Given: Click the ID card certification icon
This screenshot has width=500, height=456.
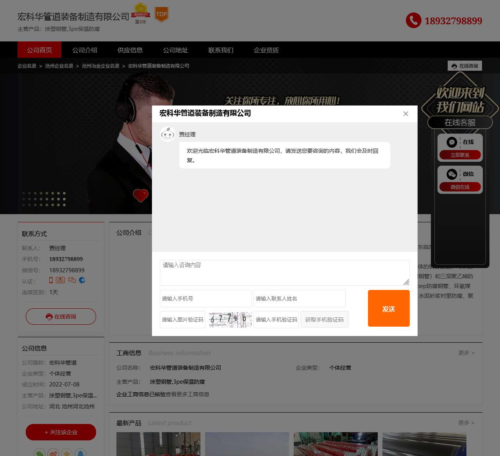Looking at the screenshot, I should [x=61, y=280].
